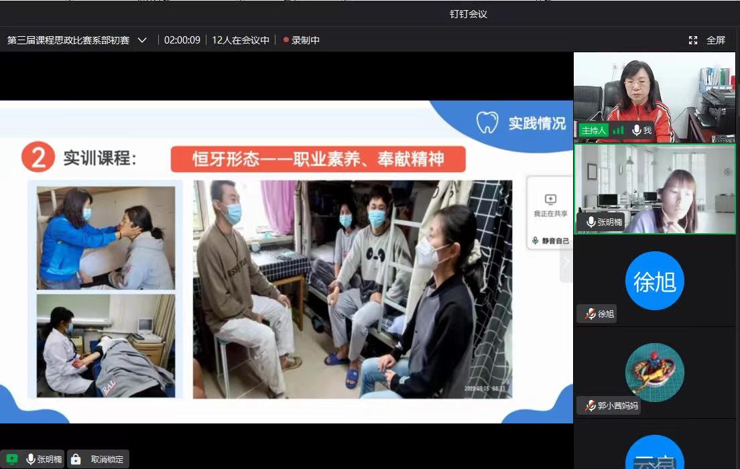Screen dimensions: 740x469
Task: Click the 实训课程 label on the slide
Action: point(100,158)
